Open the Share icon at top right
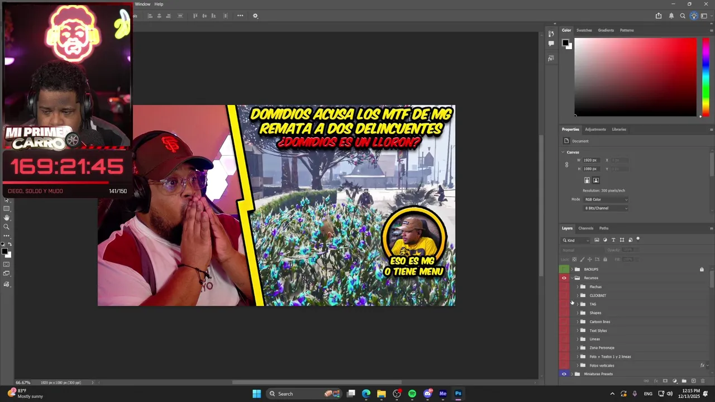This screenshot has height=402, width=715. tap(659, 16)
